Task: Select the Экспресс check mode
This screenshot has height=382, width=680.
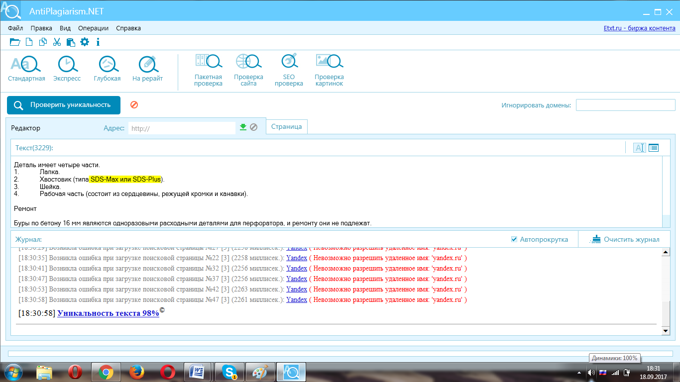Action: tap(67, 69)
